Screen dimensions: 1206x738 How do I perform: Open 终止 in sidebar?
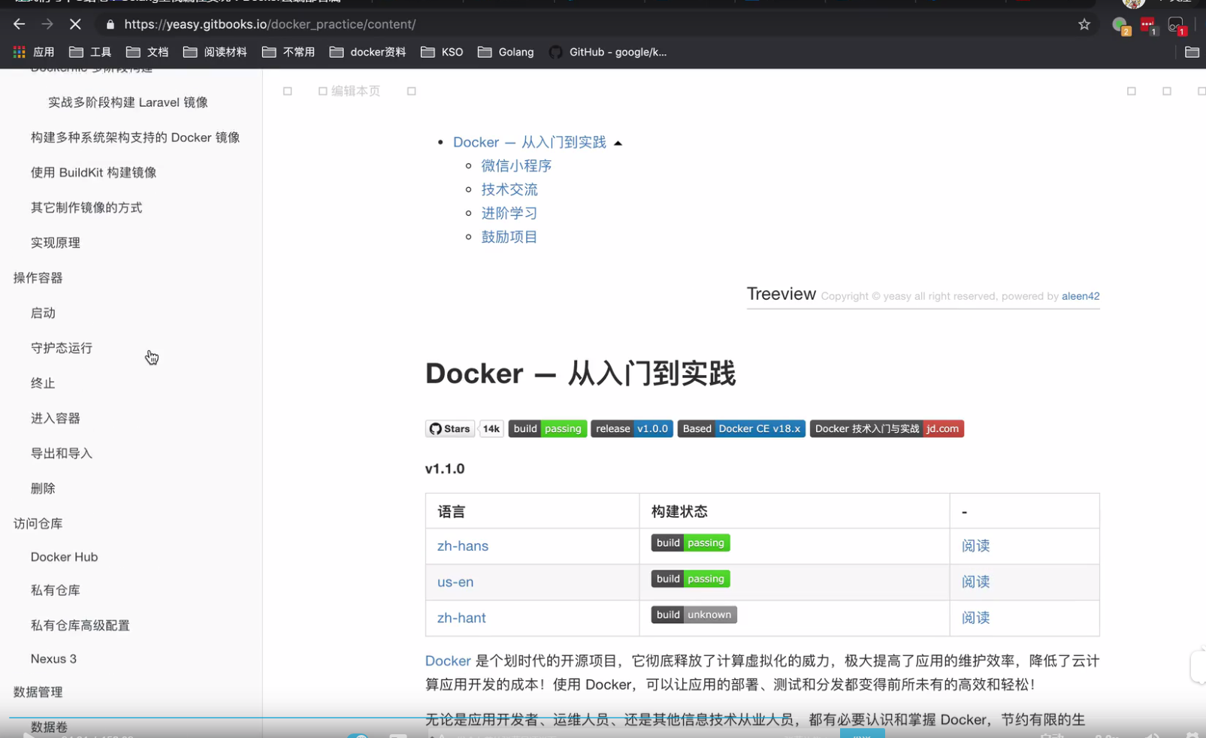click(43, 383)
